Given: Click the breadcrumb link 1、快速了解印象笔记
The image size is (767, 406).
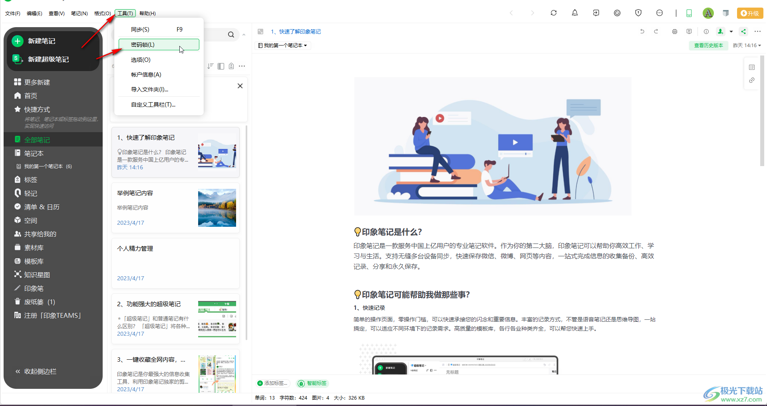Looking at the screenshot, I should tap(296, 32).
